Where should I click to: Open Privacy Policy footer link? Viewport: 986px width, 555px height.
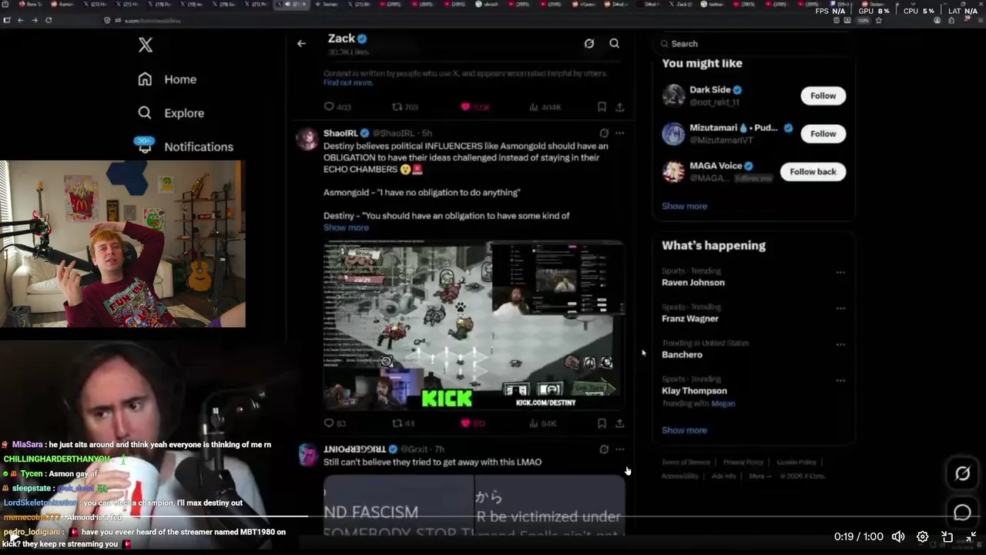(x=743, y=462)
